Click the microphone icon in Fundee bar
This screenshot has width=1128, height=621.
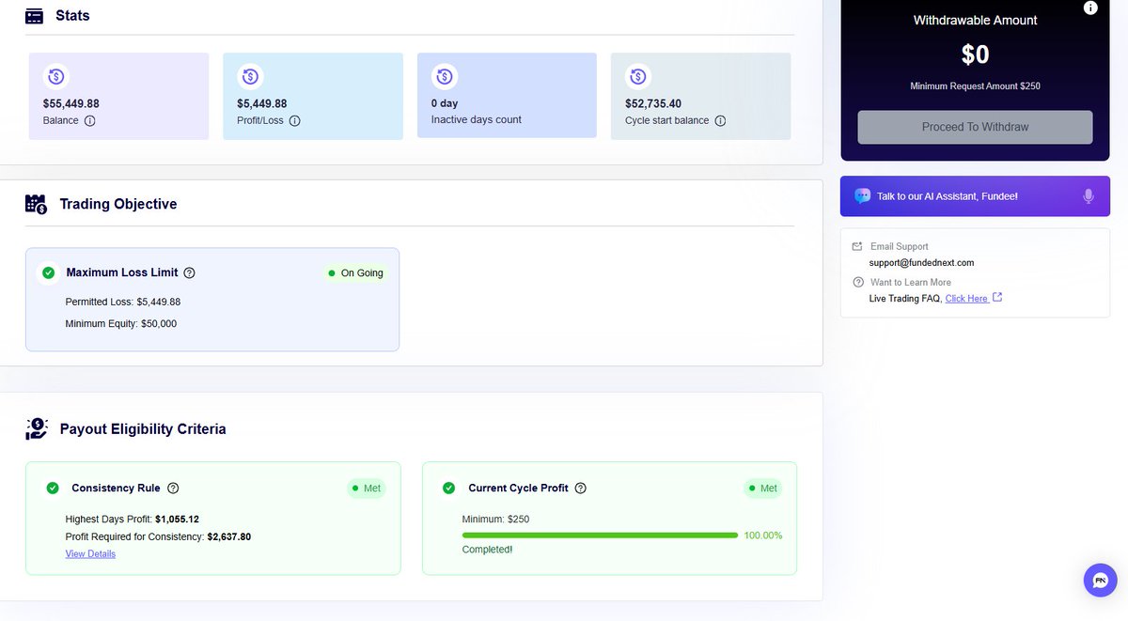click(x=1089, y=196)
